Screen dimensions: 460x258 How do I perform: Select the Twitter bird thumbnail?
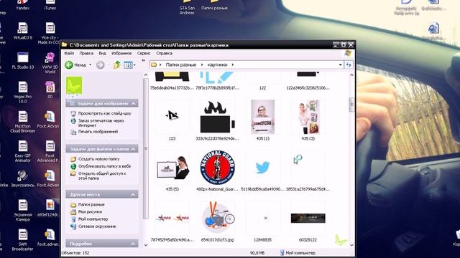pos(262,168)
